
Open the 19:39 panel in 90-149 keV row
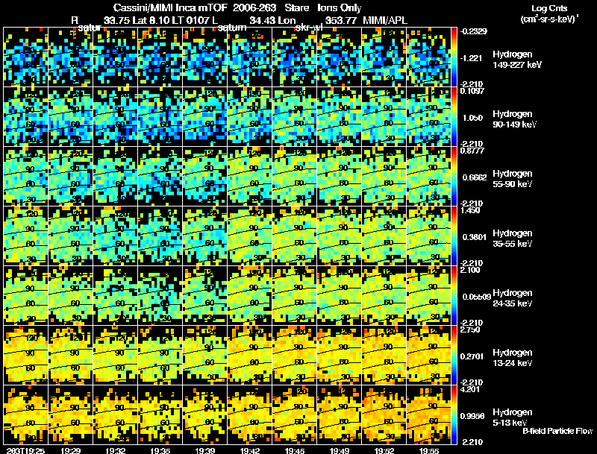click(205, 117)
